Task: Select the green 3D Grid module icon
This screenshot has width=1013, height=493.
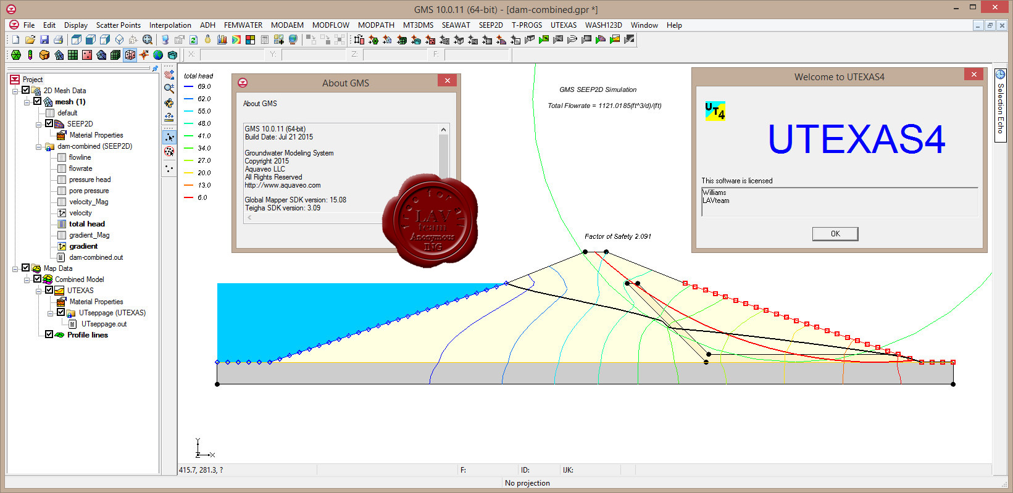Action: pos(115,55)
